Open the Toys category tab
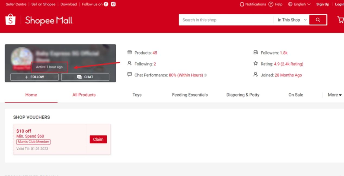This screenshot has height=176, width=344. (137, 95)
